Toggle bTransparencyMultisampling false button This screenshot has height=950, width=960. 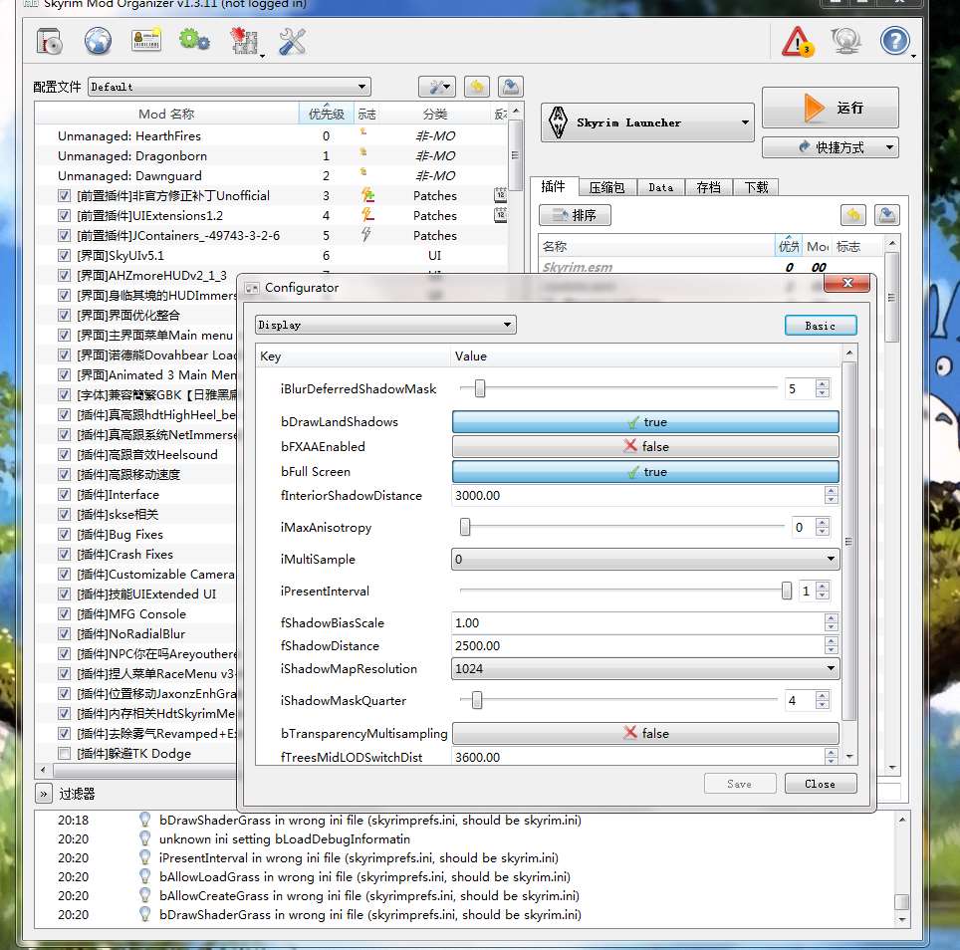click(645, 733)
